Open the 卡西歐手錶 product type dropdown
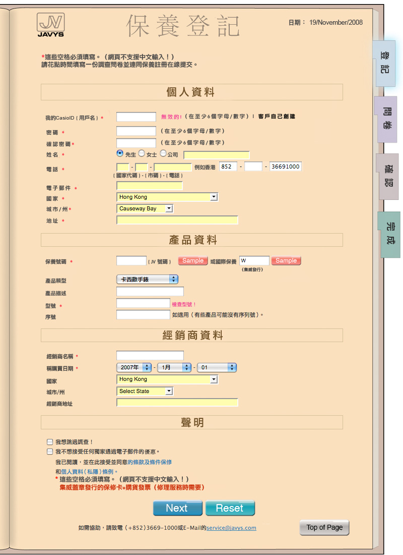Screen dimensions: 403x555 point(147,279)
